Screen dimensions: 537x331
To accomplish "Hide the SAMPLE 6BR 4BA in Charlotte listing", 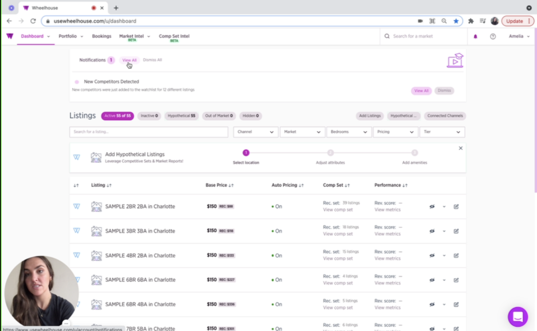I will (432, 305).
